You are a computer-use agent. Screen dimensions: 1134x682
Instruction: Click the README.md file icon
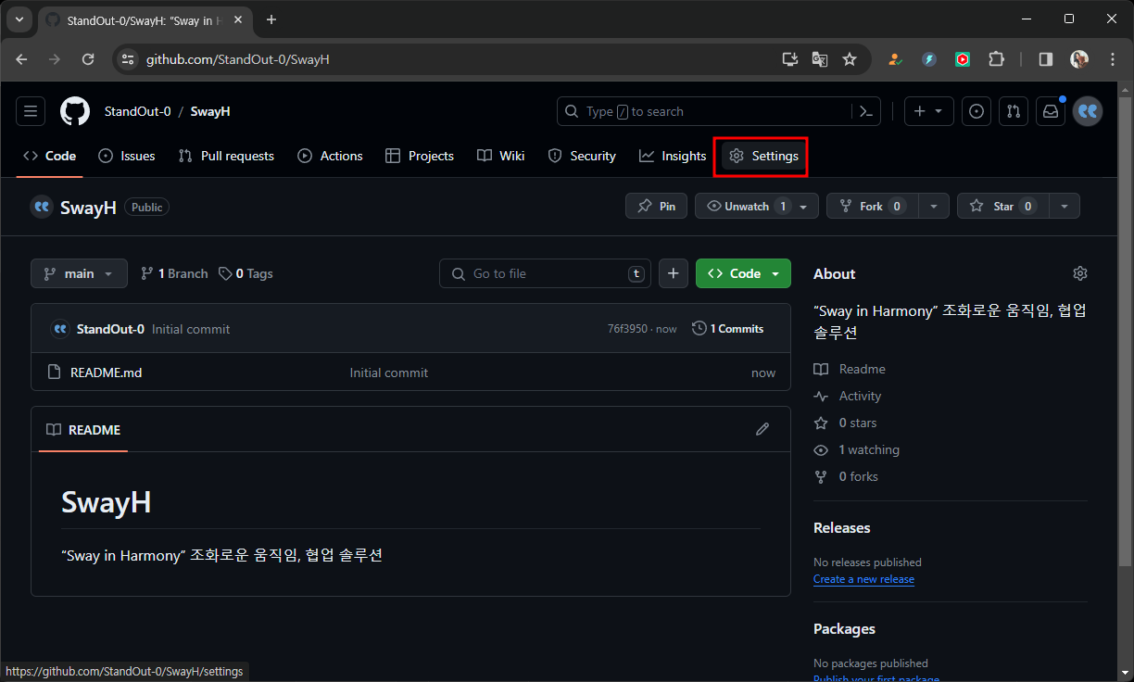click(54, 373)
